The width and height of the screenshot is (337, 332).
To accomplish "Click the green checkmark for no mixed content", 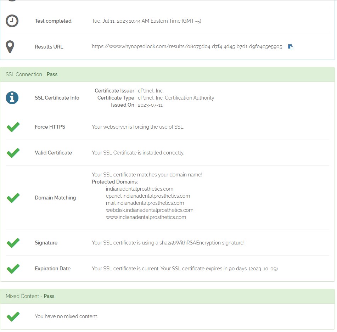I will 13,316.
